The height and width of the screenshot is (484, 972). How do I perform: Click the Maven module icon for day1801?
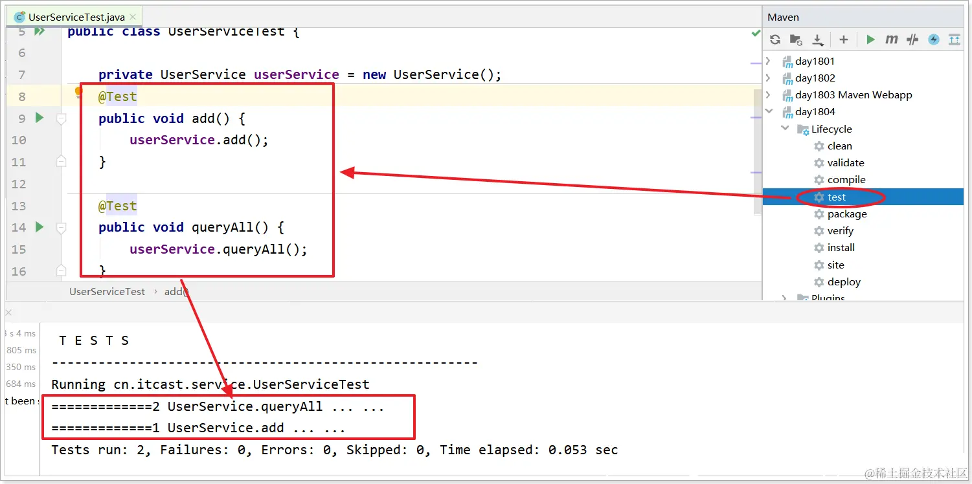click(x=787, y=61)
